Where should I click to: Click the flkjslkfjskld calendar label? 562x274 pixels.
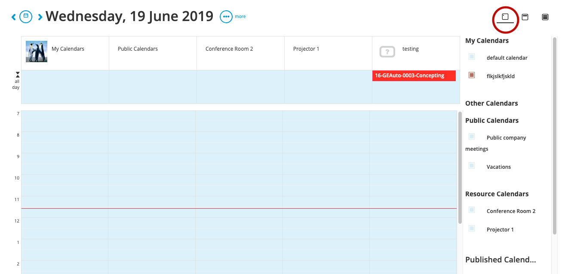[501, 76]
